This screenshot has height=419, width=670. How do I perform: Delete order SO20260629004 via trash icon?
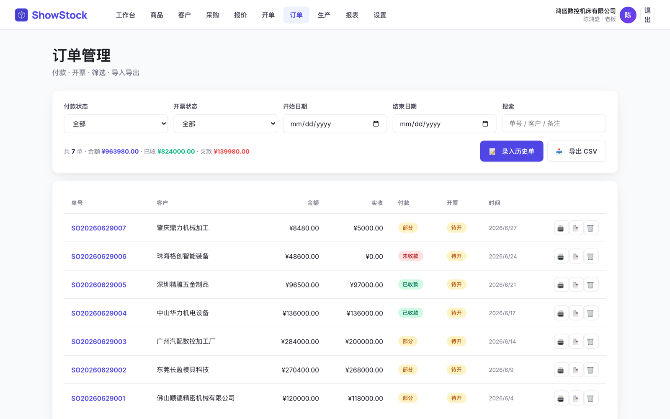(x=591, y=313)
